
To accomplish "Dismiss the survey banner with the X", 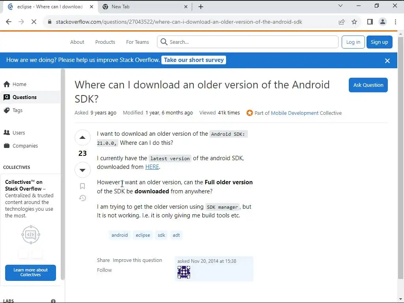I will [x=387, y=60].
